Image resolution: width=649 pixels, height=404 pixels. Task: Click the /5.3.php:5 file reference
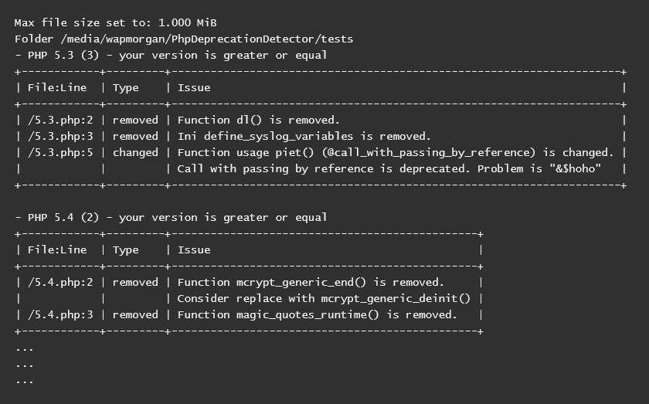pyautogui.click(x=60, y=152)
